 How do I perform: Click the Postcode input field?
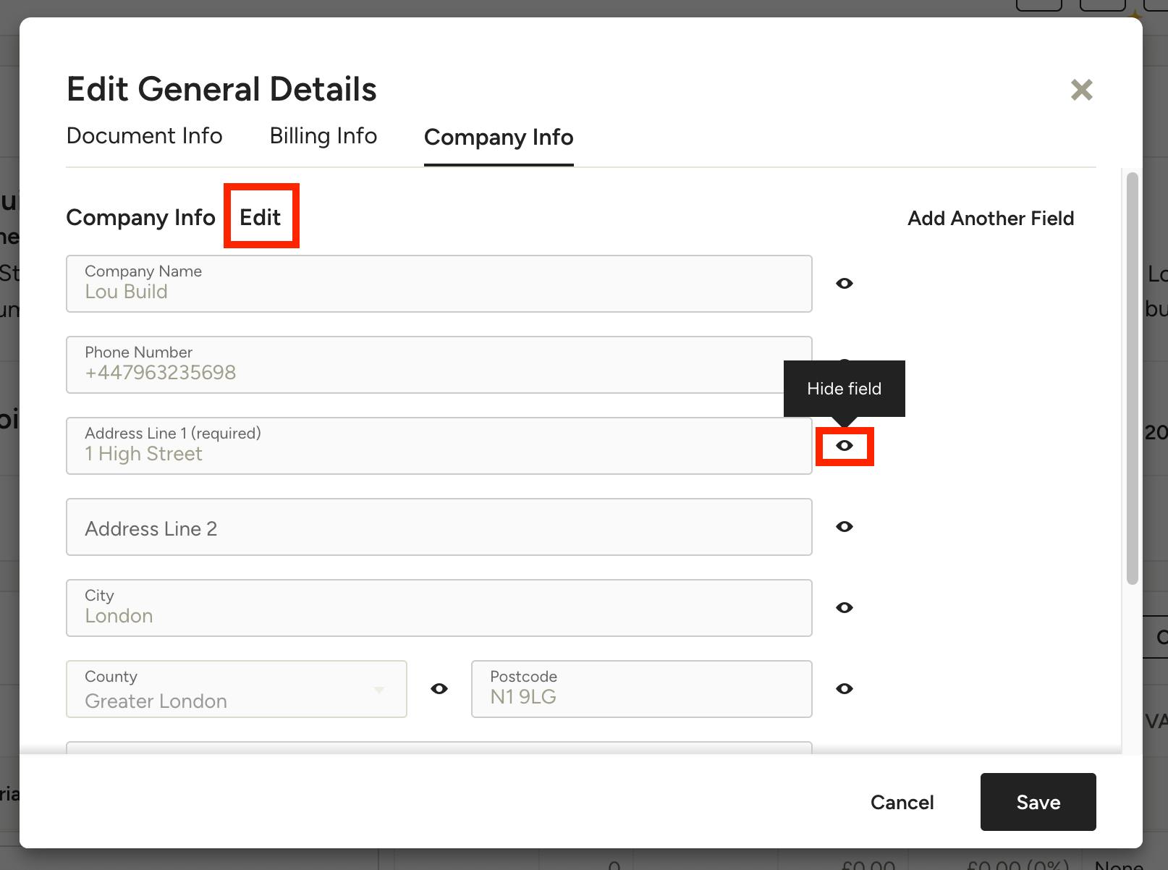click(642, 689)
